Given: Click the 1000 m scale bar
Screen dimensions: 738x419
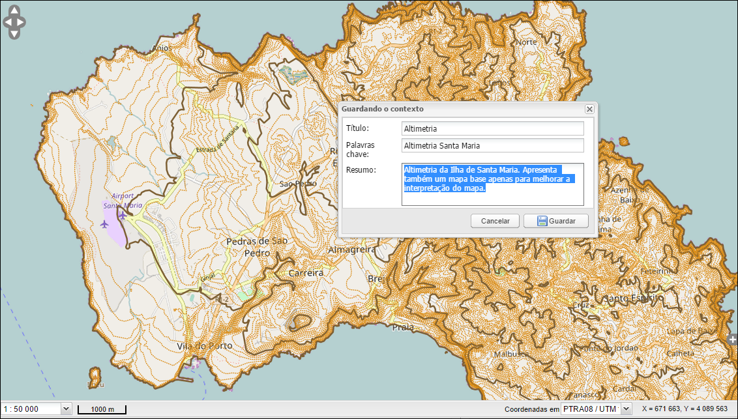Looking at the screenshot, I should click(x=102, y=409).
